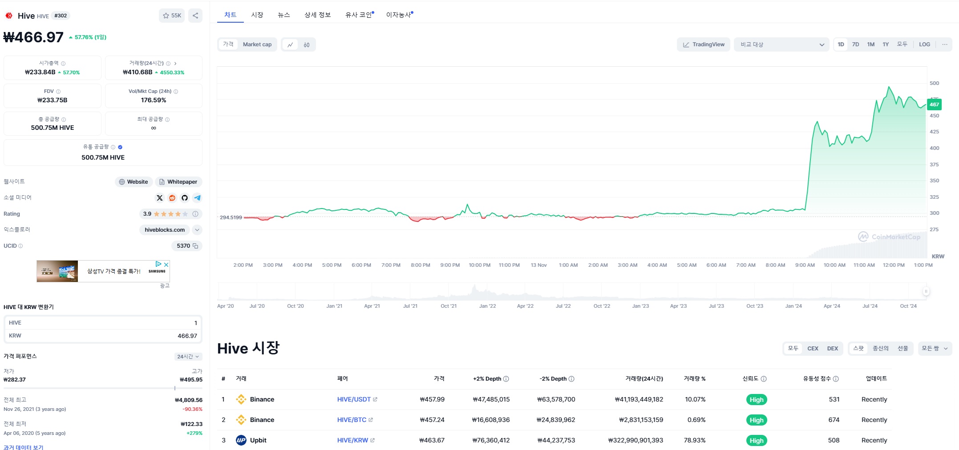Add Hive to watchlist with star button
This screenshot has width=959, height=450.
(x=171, y=16)
